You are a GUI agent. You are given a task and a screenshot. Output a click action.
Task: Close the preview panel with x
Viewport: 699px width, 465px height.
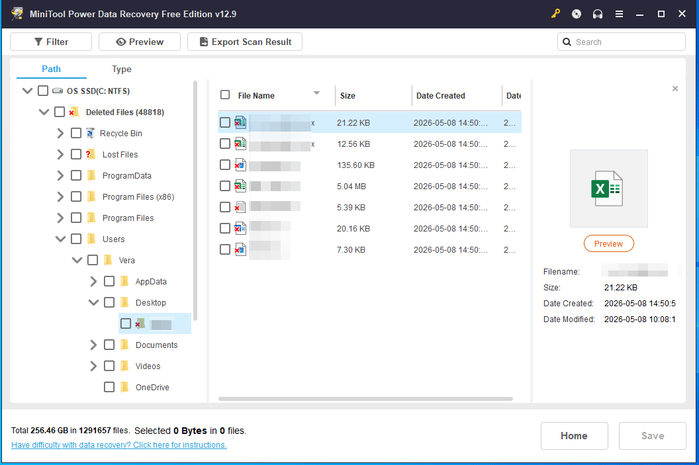pos(675,89)
